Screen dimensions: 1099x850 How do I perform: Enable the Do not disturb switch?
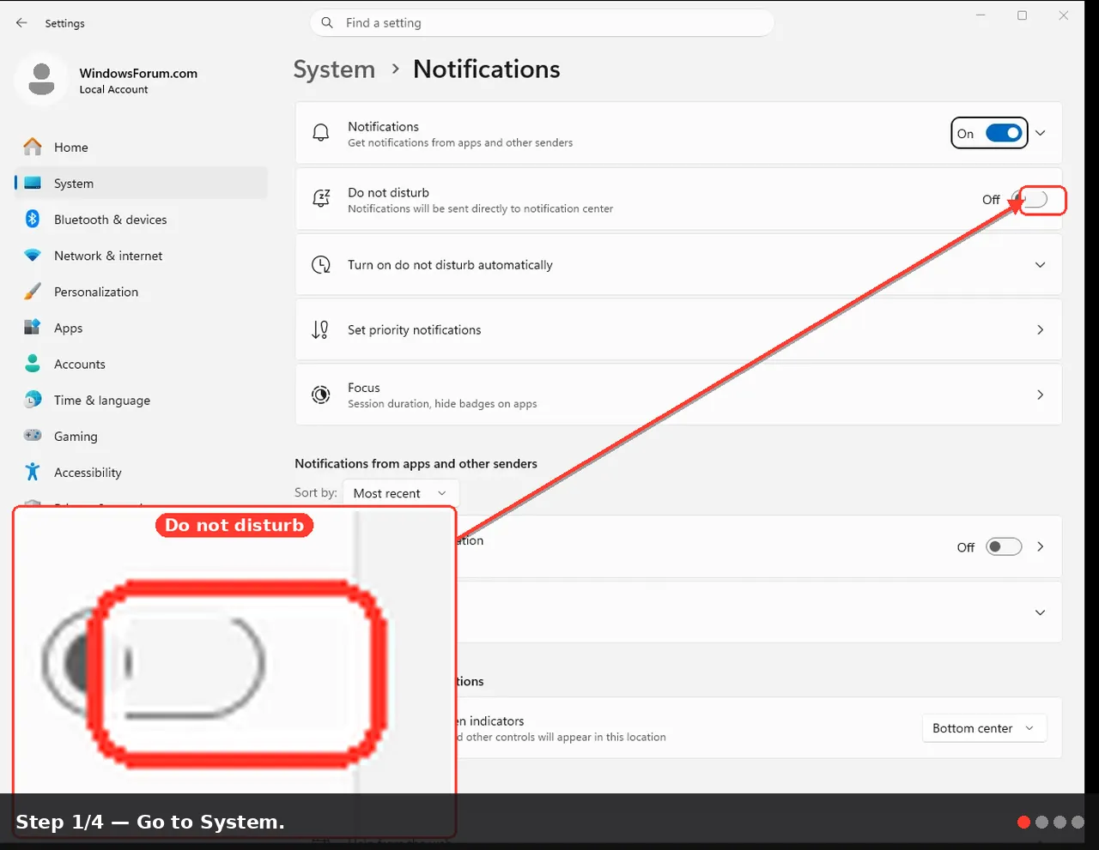click(1029, 199)
